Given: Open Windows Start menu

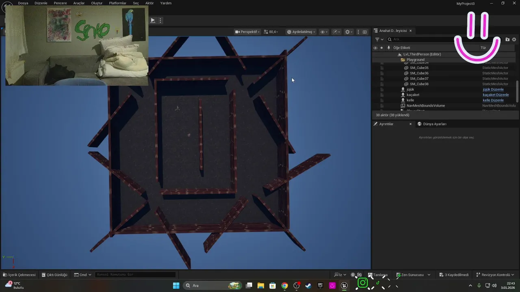Looking at the screenshot, I should click(176, 286).
